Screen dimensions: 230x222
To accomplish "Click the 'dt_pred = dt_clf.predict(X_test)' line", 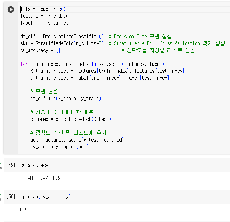I will [x=71, y=119].
